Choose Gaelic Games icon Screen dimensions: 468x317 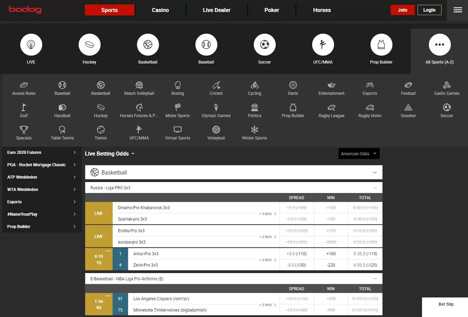point(447,85)
